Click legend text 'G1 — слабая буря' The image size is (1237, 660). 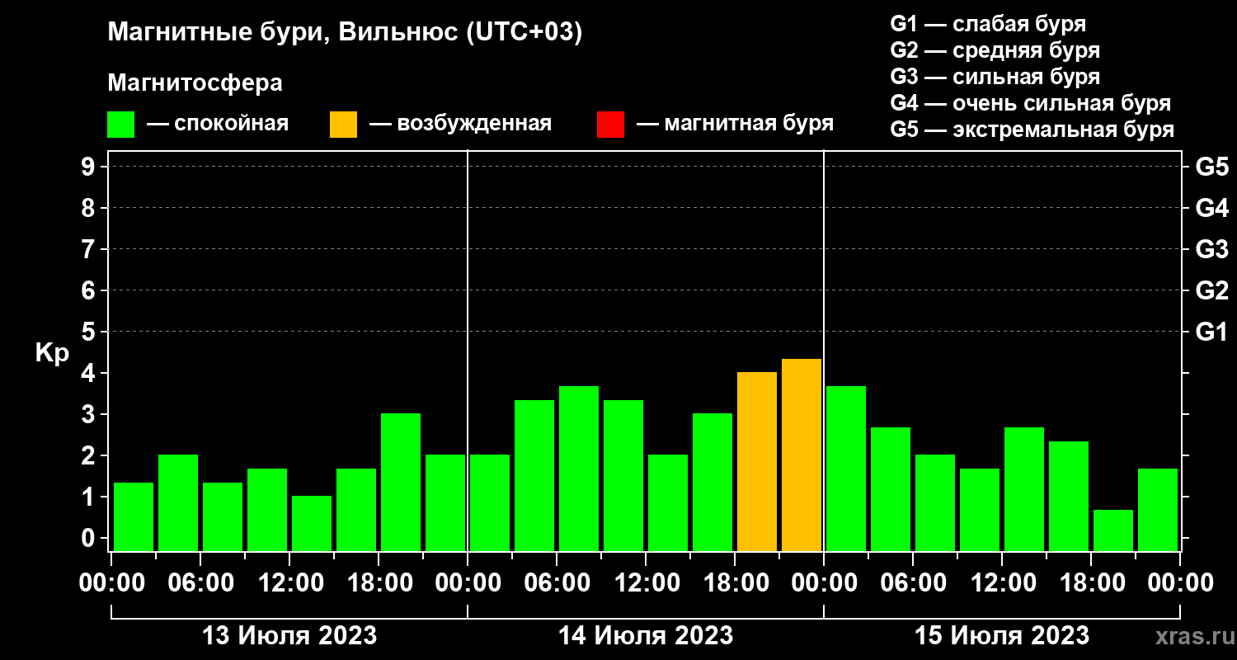(x=989, y=24)
